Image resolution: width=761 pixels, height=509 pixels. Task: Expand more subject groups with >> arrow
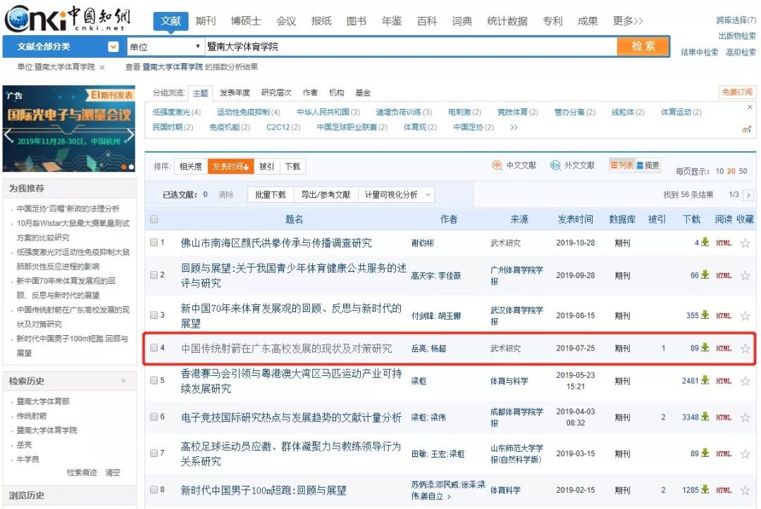click(514, 127)
